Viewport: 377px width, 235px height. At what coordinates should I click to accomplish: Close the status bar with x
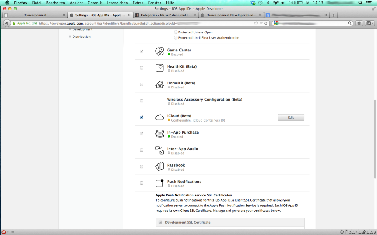click(x=13, y=232)
